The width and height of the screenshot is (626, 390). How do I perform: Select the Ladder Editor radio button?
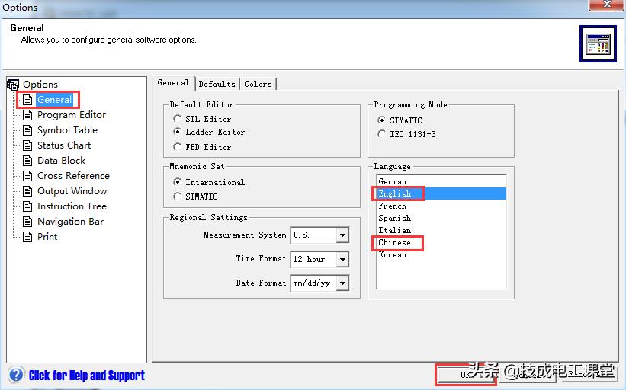tap(177, 131)
